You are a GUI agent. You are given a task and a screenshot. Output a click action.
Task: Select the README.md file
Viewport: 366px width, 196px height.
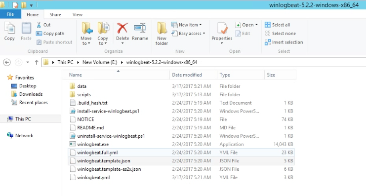(x=181, y=128)
